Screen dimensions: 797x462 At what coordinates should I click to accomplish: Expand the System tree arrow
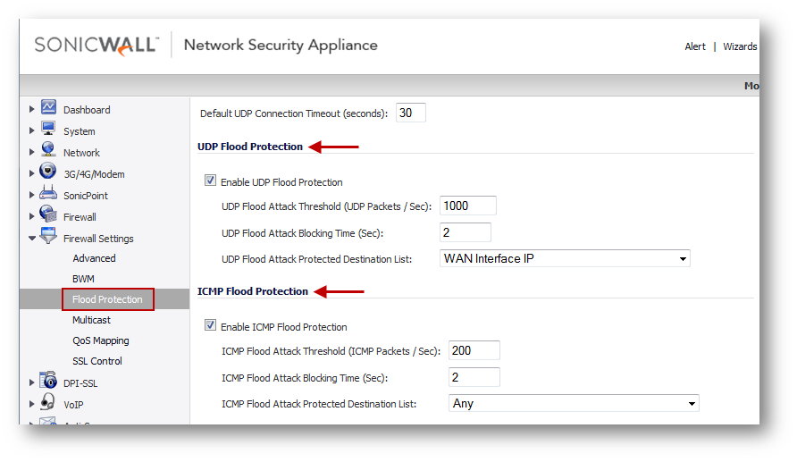click(31, 130)
